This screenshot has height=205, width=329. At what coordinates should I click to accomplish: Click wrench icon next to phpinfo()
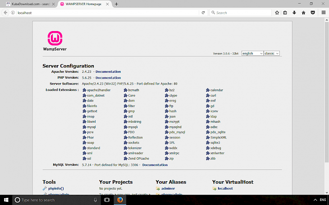pyautogui.click(x=45, y=188)
